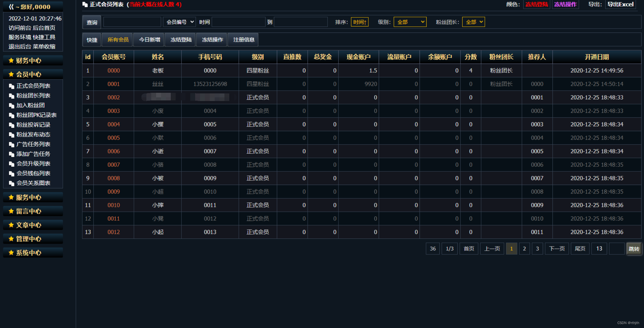Open the 注册信息 tab
The width and height of the screenshot is (644, 328).
(244, 40)
